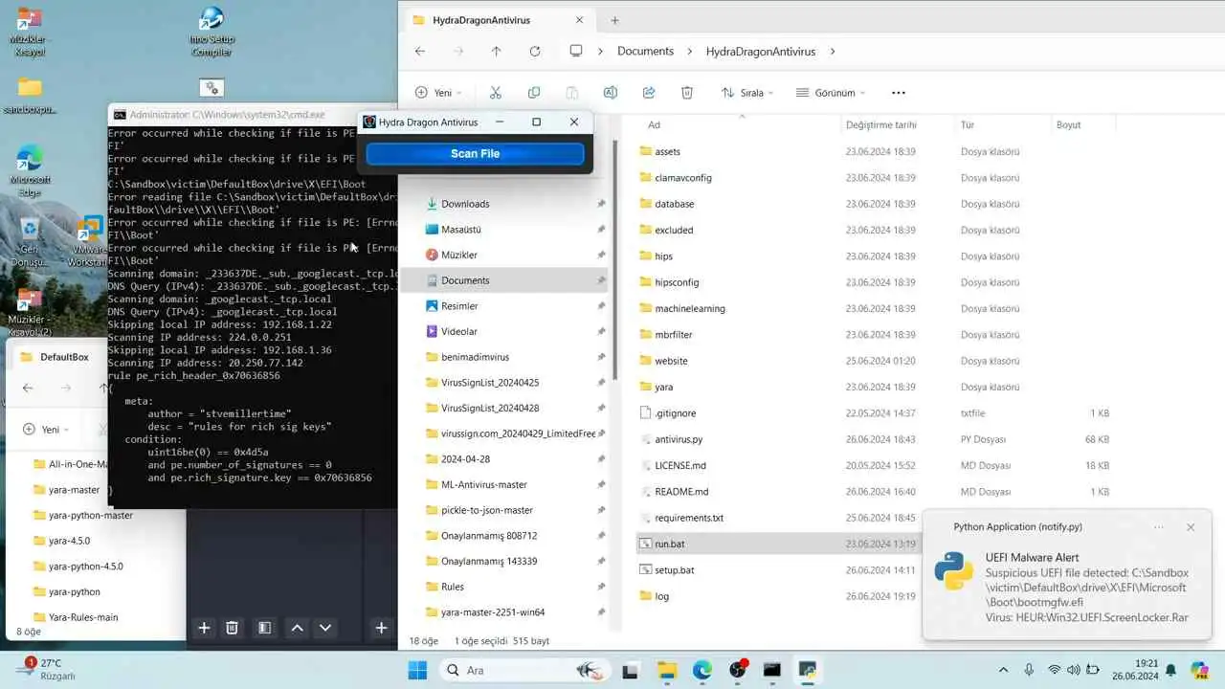Sort by the Boyut column header
The width and height of the screenshot is (1225, 689).
pos(1068,124)
